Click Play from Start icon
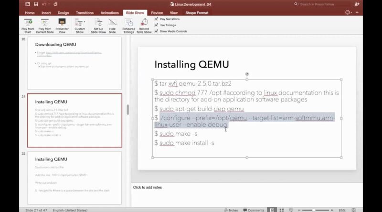382x212 pixels. 28,22
